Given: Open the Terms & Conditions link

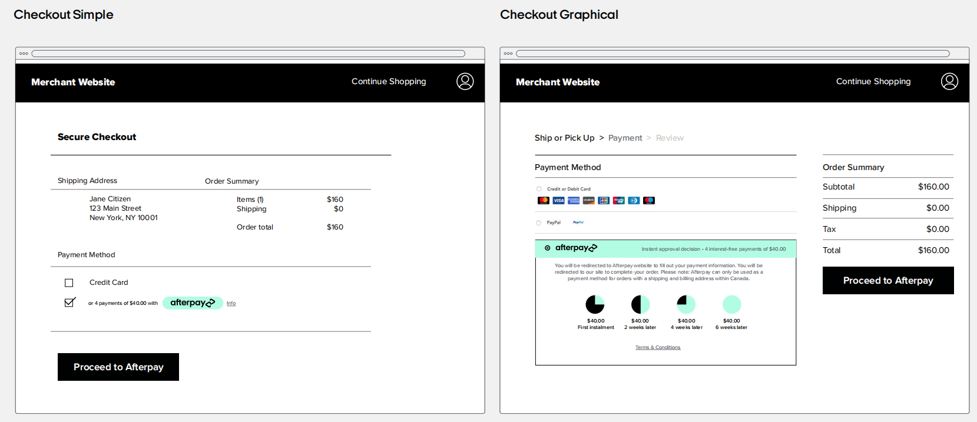Looking at the screenshot, I should [x=657, y=348].
